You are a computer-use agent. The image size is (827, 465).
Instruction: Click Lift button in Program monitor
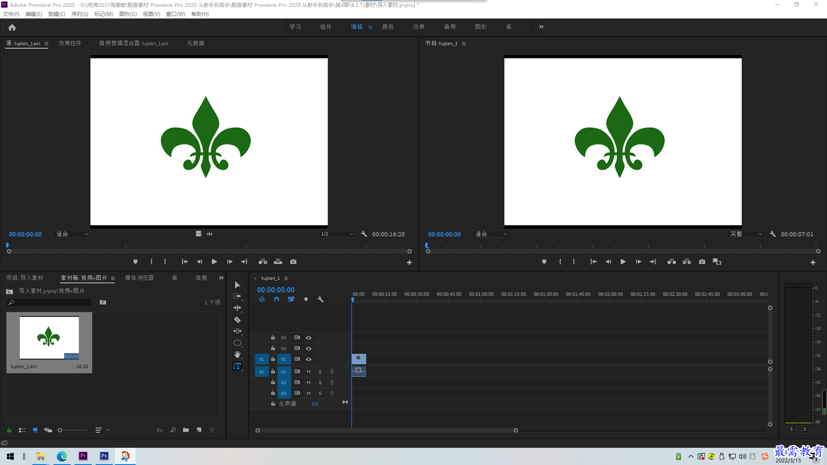pos(672,262)
